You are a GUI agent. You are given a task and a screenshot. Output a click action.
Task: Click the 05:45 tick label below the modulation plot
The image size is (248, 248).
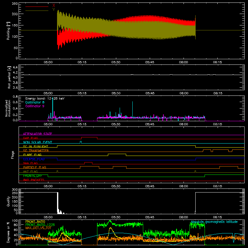coord(150,124)
